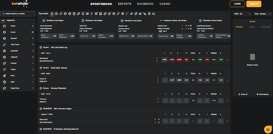Open the Odds format dropdown

click(x=242, y=14)
